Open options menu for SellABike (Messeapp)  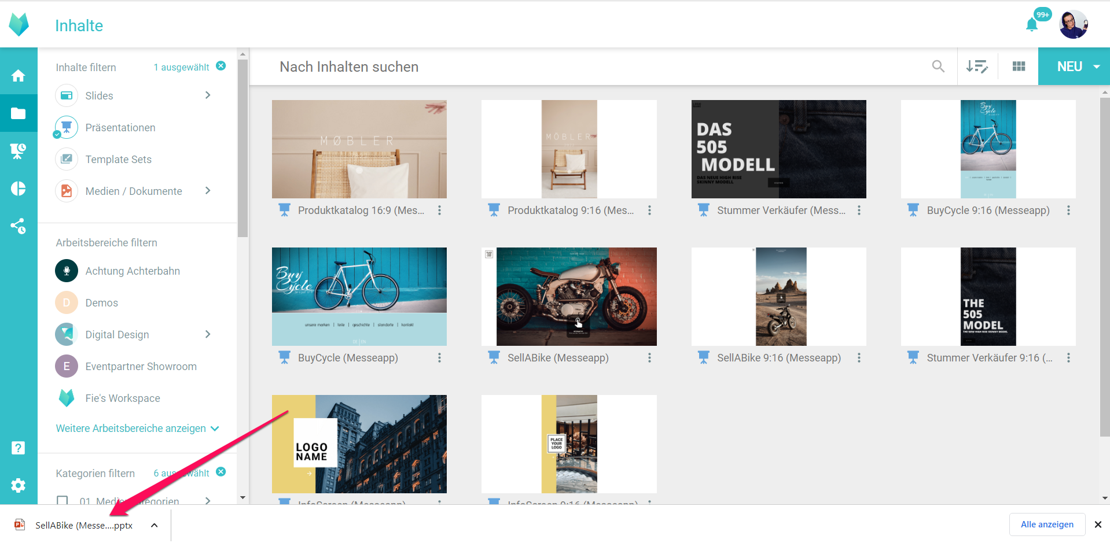(x=649, y=358)
